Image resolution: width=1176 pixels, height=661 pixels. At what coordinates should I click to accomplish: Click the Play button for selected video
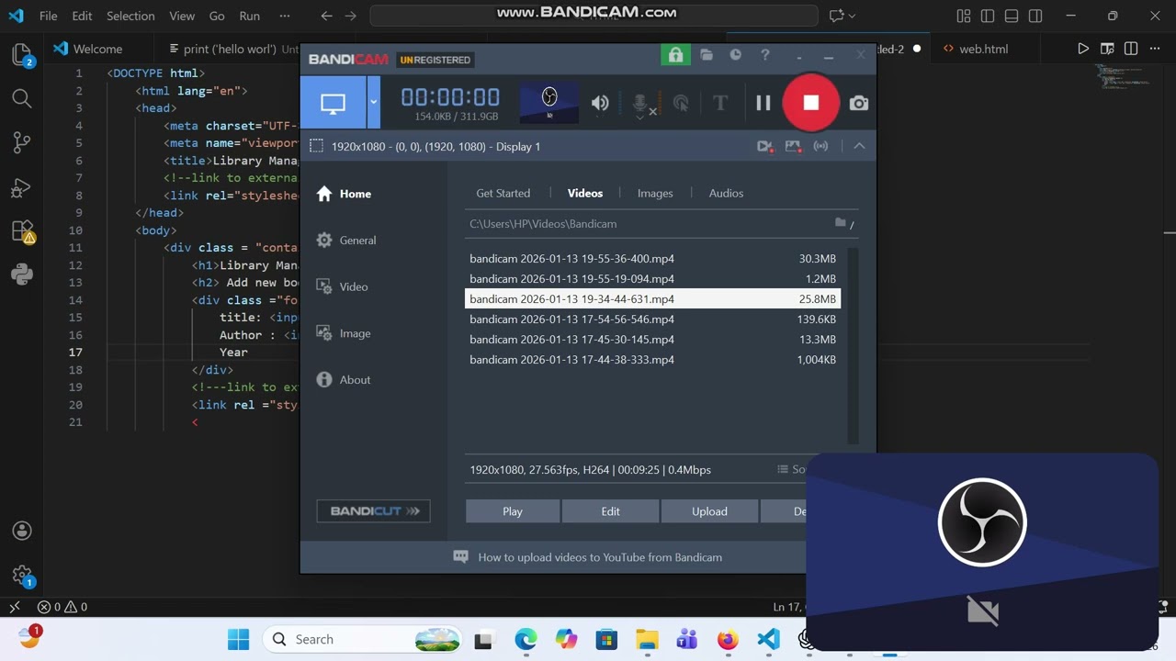point(513,511)
